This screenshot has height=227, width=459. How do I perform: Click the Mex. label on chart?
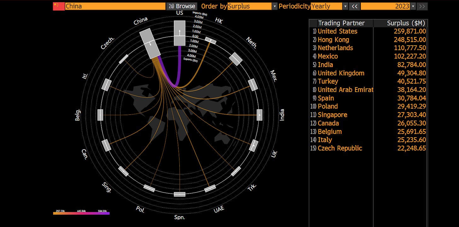pos(274,76)
